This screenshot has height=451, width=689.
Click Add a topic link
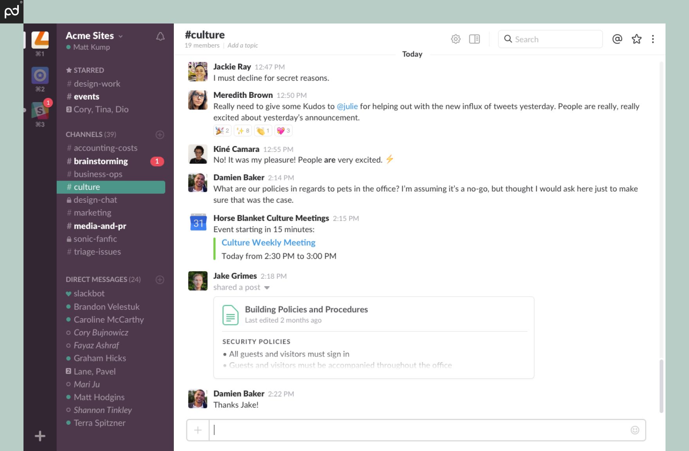(x=243, y=45)
